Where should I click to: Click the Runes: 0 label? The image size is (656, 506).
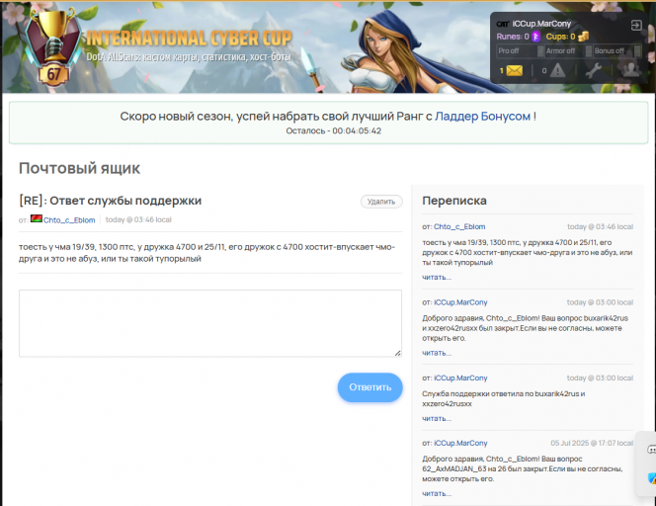[513, 37]
